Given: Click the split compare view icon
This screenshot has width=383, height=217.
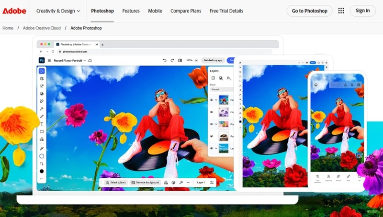Looking at the screenshot, I should point(180,60).
